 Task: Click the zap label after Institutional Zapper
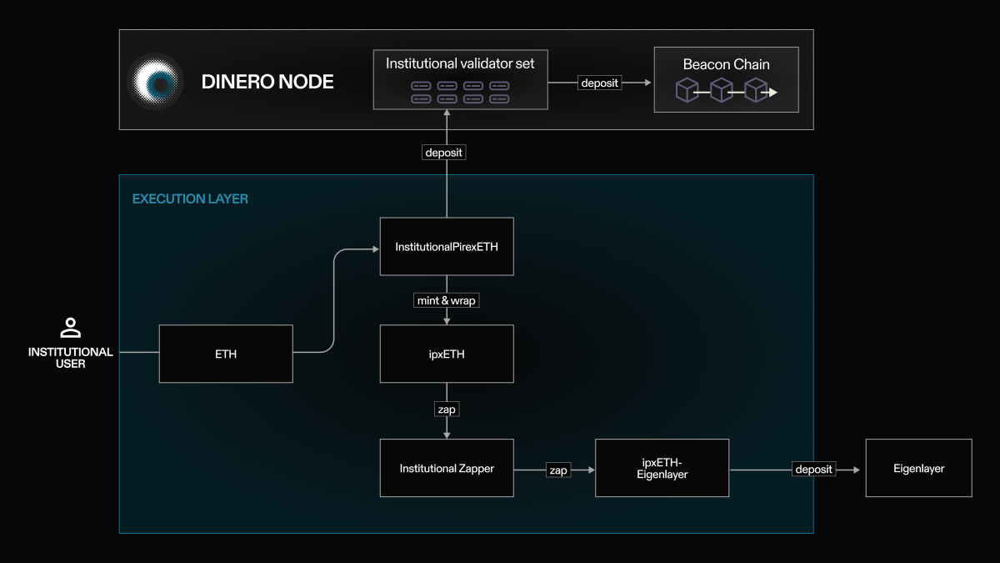coord(557,470)
